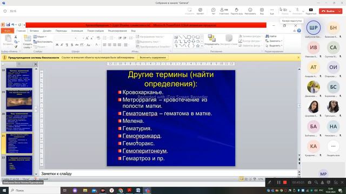Open the Teams reactions smiley icon
The width and height of the screenshot is (346, 194).
click(250, 10)
